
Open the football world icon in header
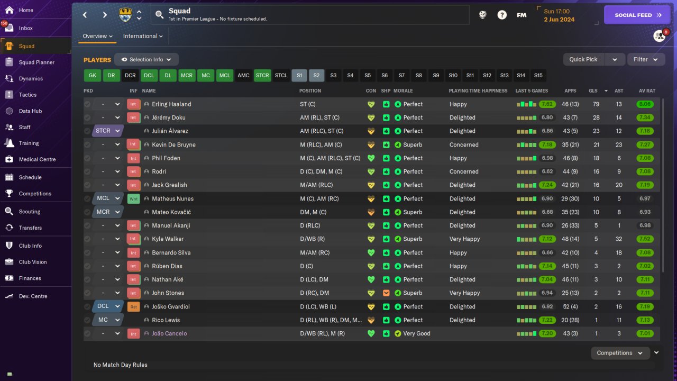pos(483,15)
